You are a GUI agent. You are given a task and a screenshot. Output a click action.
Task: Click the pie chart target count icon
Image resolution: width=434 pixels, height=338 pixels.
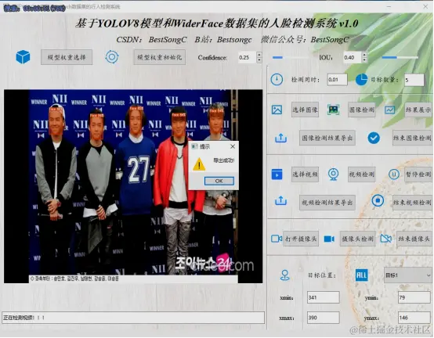(x=361, y=80)
